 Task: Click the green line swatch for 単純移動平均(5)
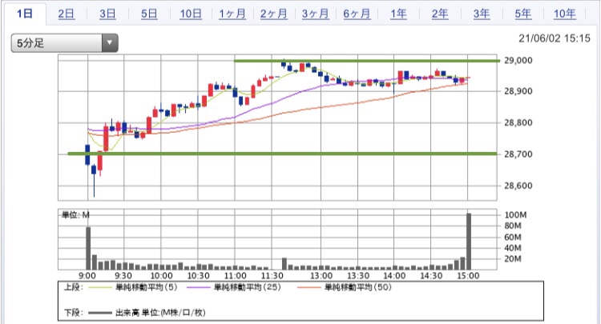(x=100, y=288)
